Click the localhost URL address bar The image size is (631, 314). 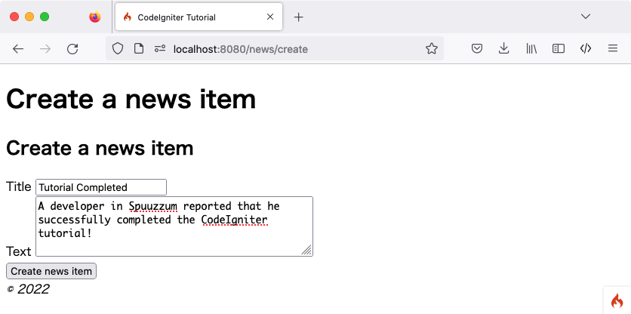click(x=287, y=49)
